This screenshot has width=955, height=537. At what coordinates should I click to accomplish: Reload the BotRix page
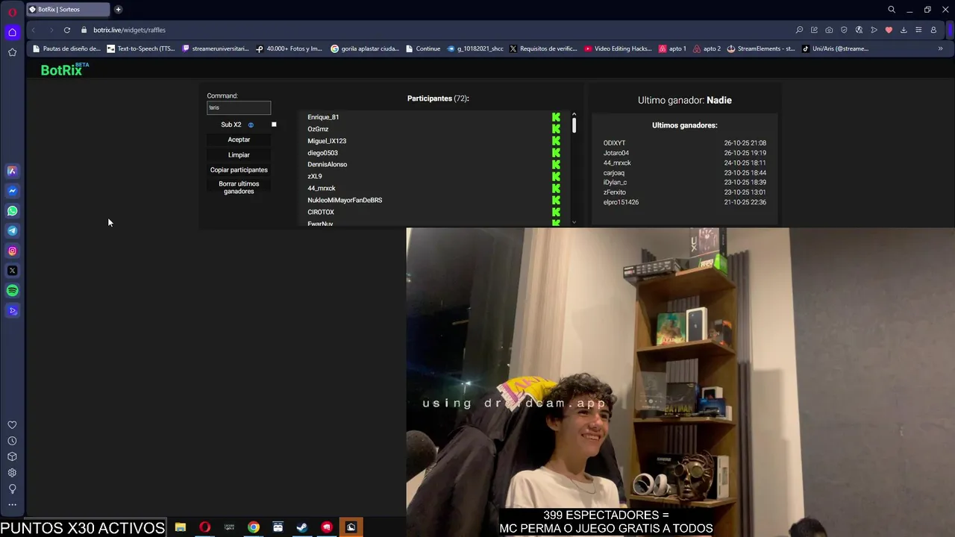pos(67,30)
